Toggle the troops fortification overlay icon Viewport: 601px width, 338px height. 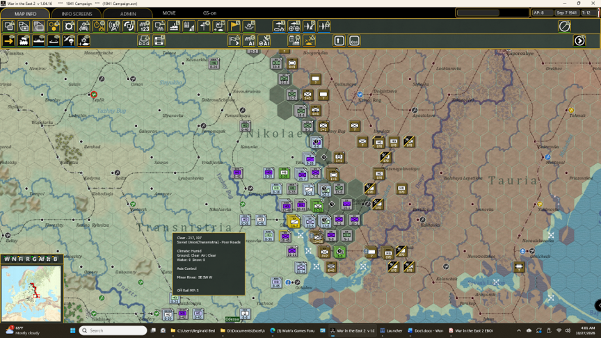84,26
